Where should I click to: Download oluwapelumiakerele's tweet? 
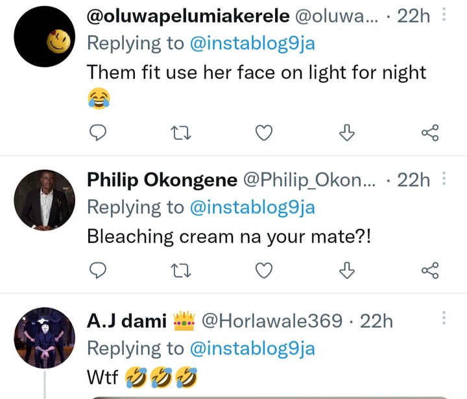click(x=348, y=133)
